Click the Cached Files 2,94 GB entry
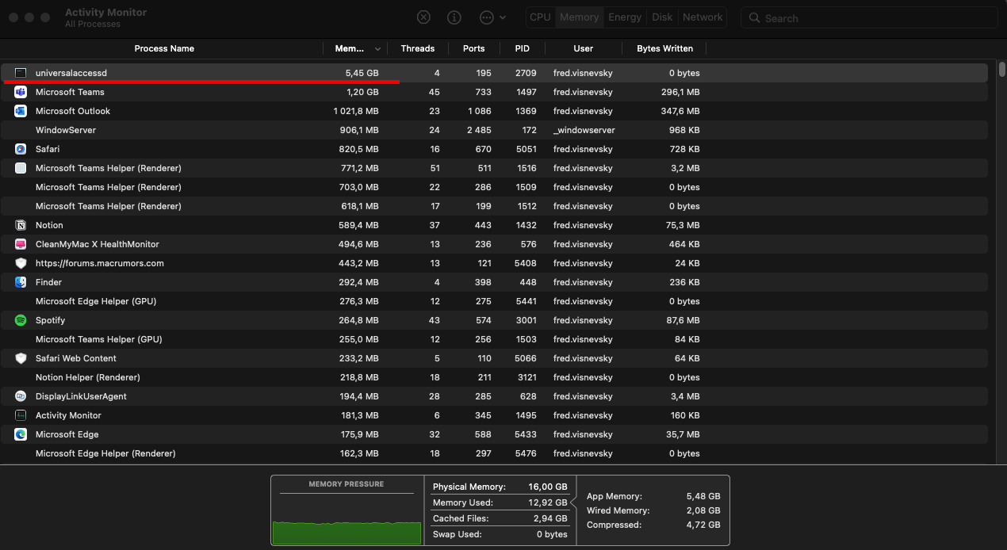Screen dimensions: 1007x550 (500, 518)
